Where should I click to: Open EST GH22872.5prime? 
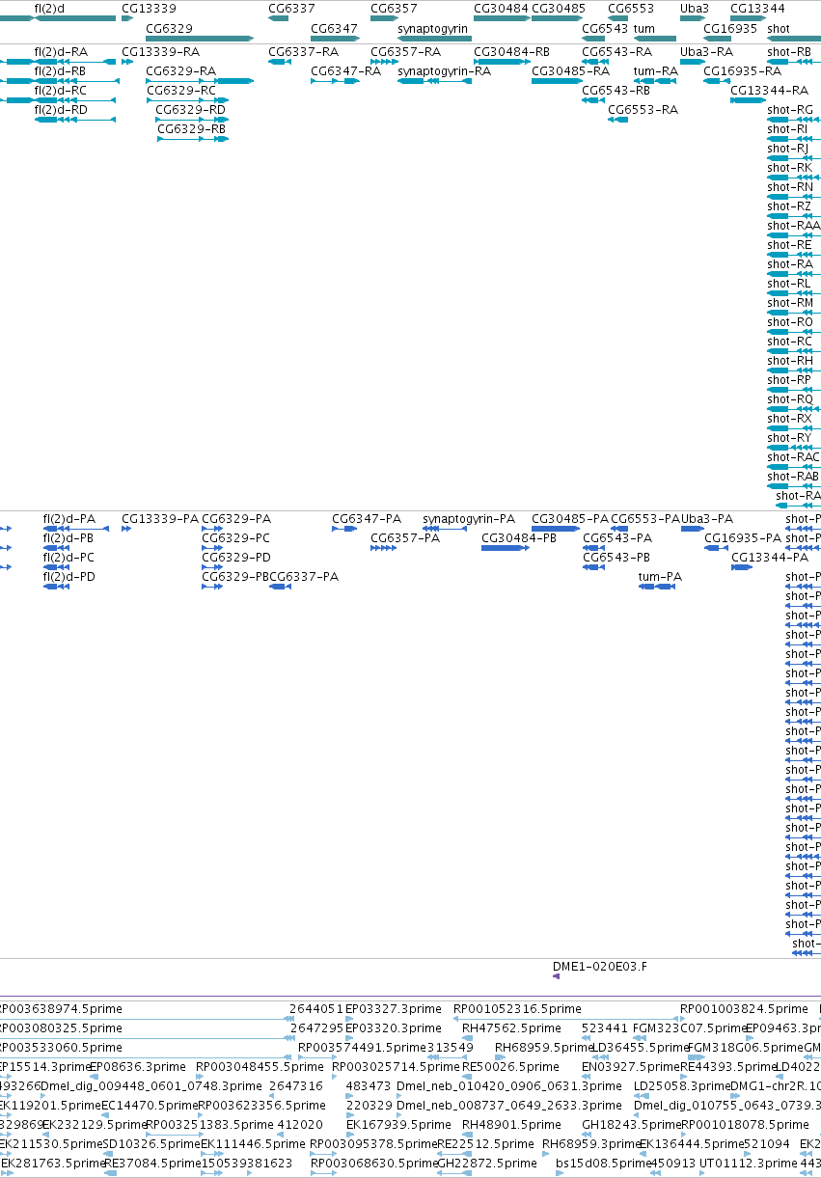[485, 1164]
